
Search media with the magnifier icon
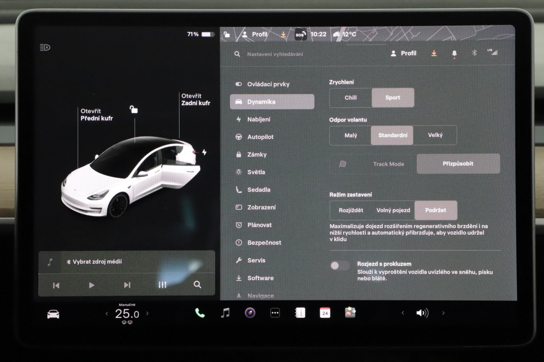[x=198, y=285]
